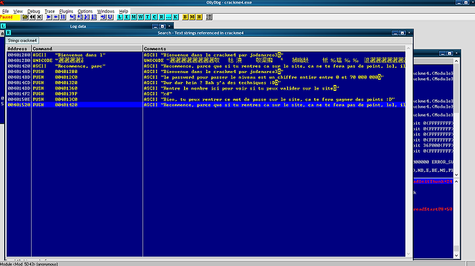Click the Trace into toolbar icon
The image size is (475, 266).
tap(86, 17)
